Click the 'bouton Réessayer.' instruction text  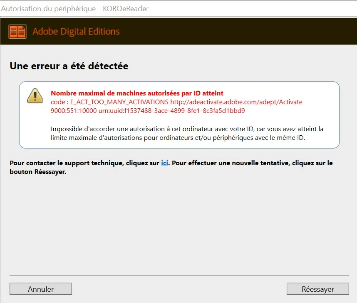(38, 172)
